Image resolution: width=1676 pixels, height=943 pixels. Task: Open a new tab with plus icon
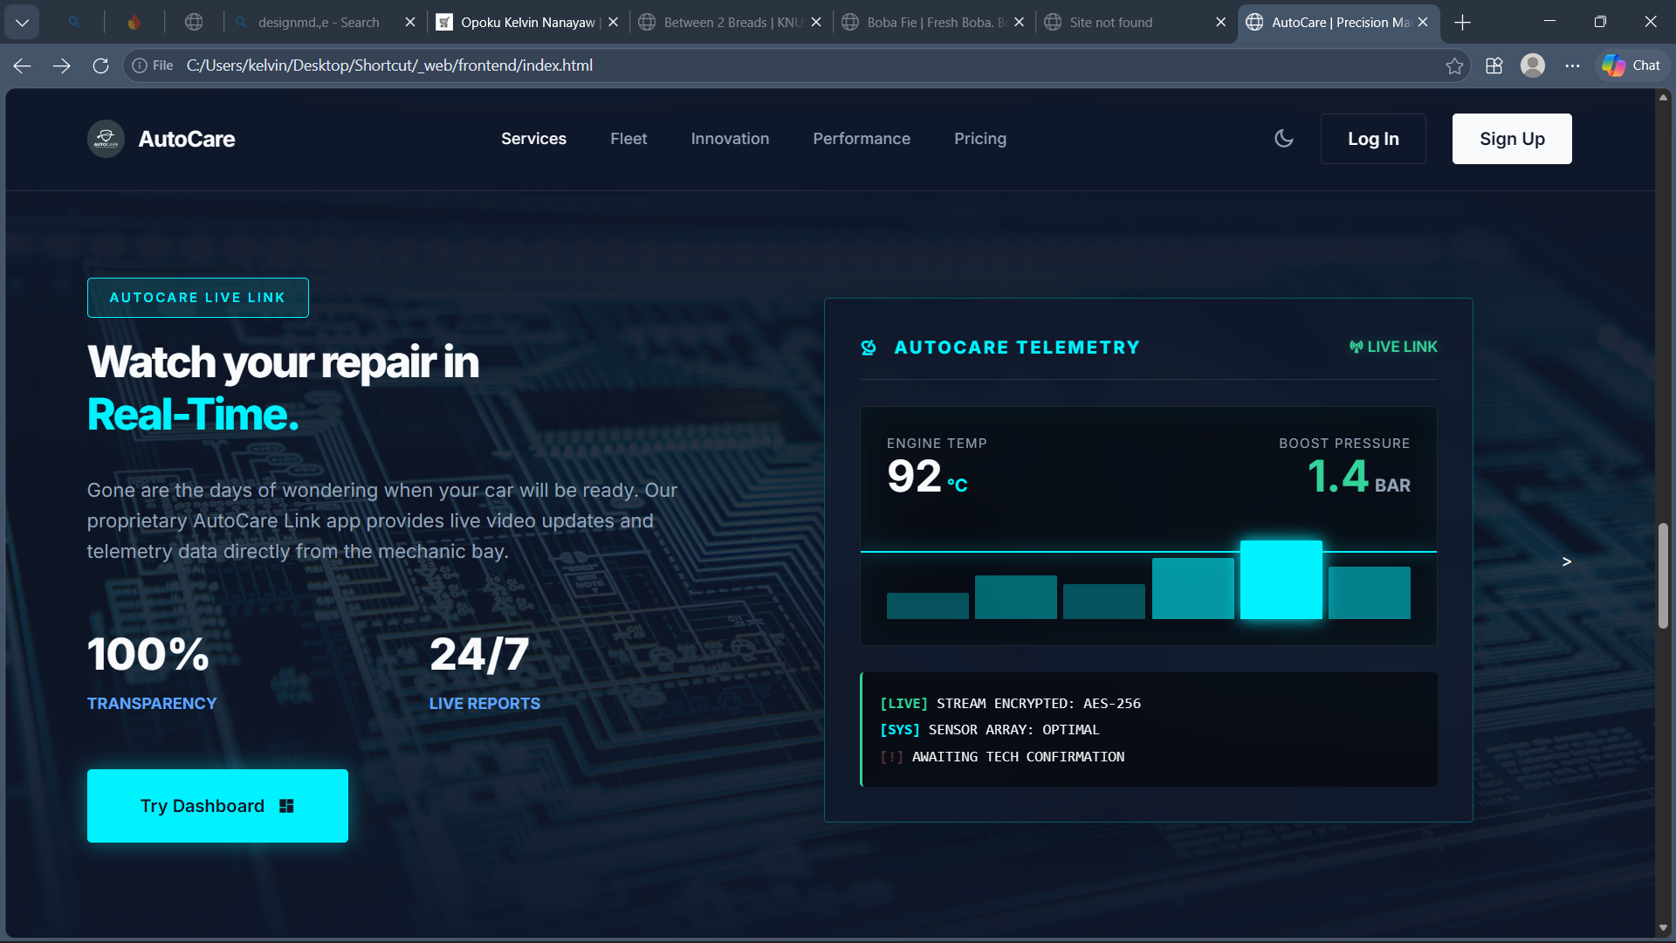coord(1463,23)
